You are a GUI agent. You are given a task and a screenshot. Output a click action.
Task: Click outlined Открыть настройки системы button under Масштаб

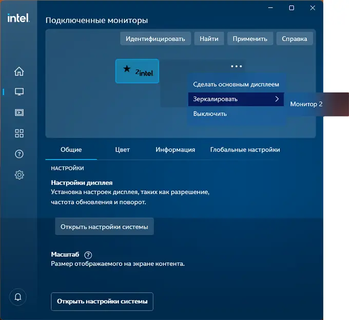click(102, 302)
